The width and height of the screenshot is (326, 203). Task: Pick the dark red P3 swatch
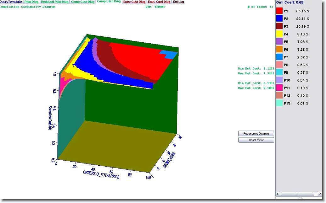(x=279, y=26)
